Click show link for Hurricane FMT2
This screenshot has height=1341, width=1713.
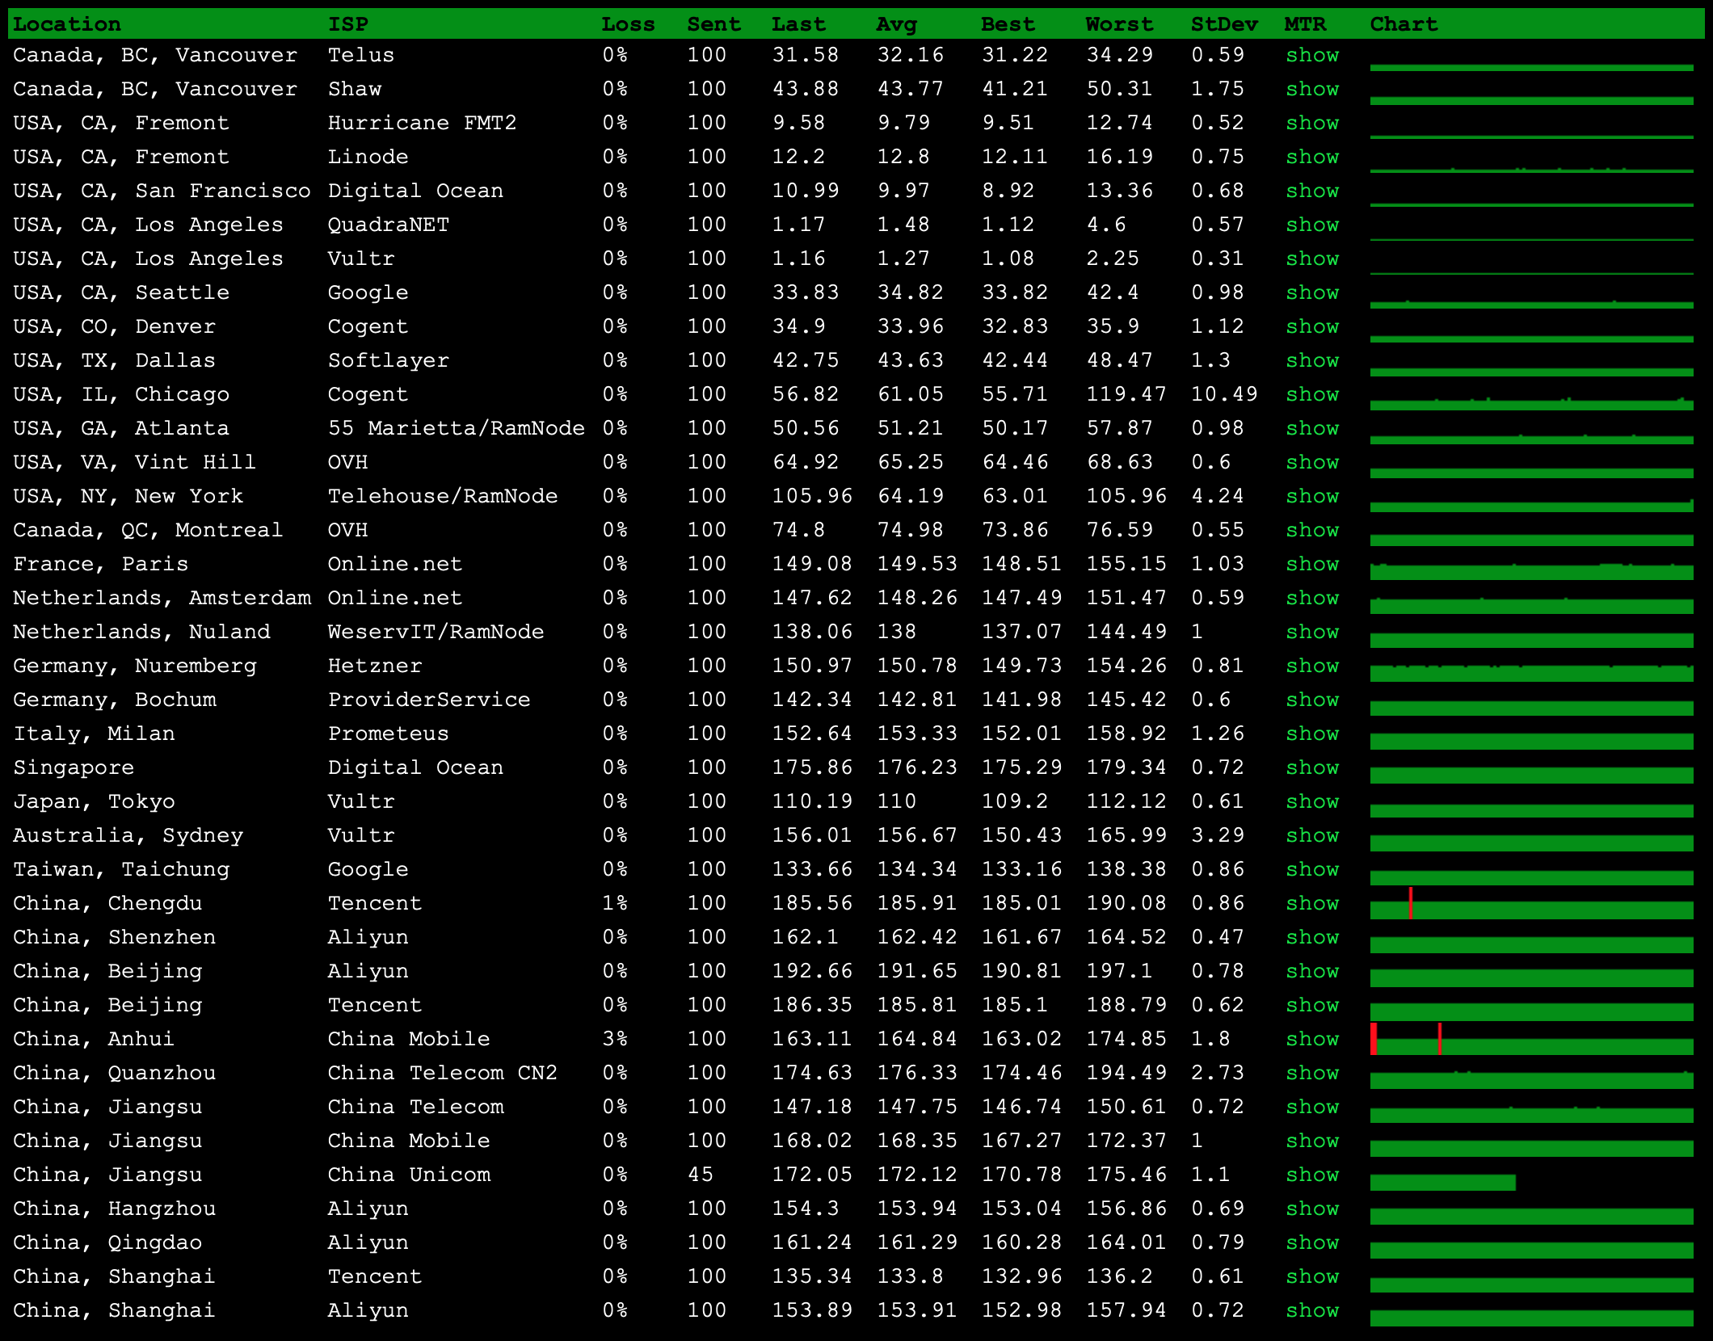click(1311, 123)
